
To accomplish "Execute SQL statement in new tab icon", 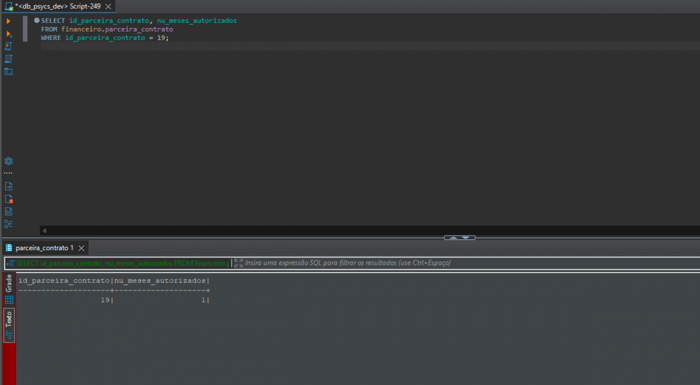I will 9,34.
